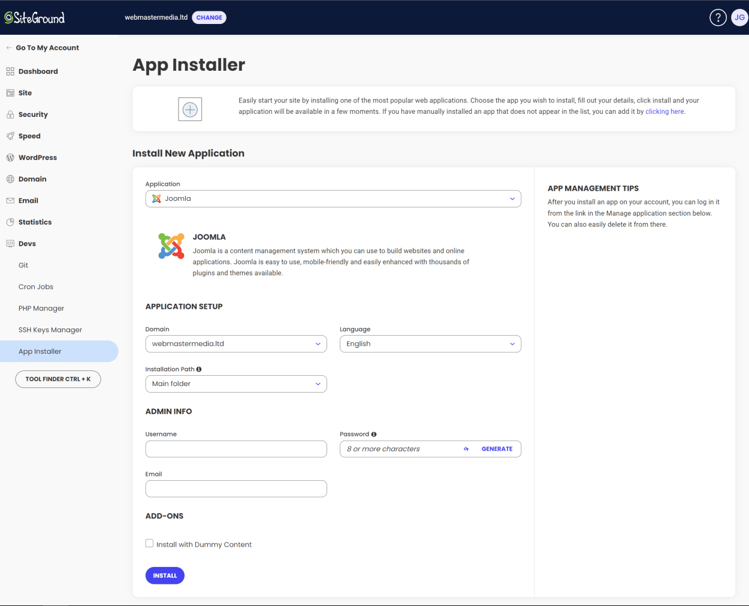Click the Password info icon
Viewport: 749px width, 606px height.
pyautogui.click(x=374, y=434)
